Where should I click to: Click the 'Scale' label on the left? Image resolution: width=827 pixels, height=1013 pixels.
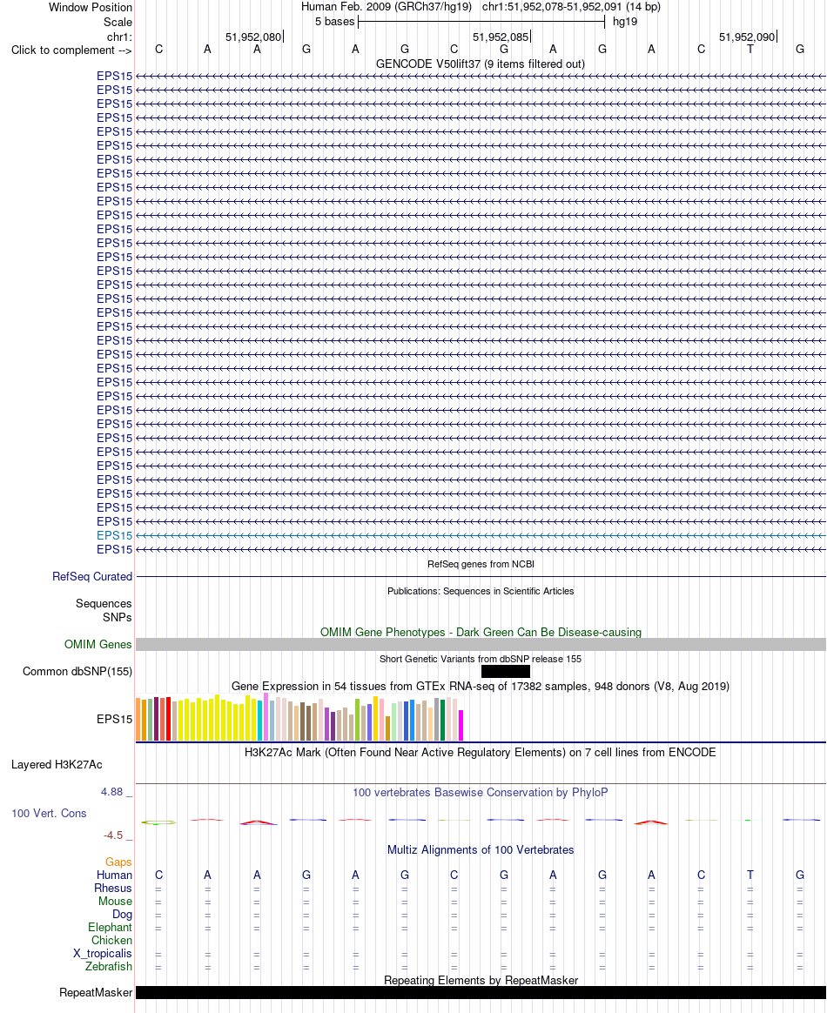pos(118,22)
